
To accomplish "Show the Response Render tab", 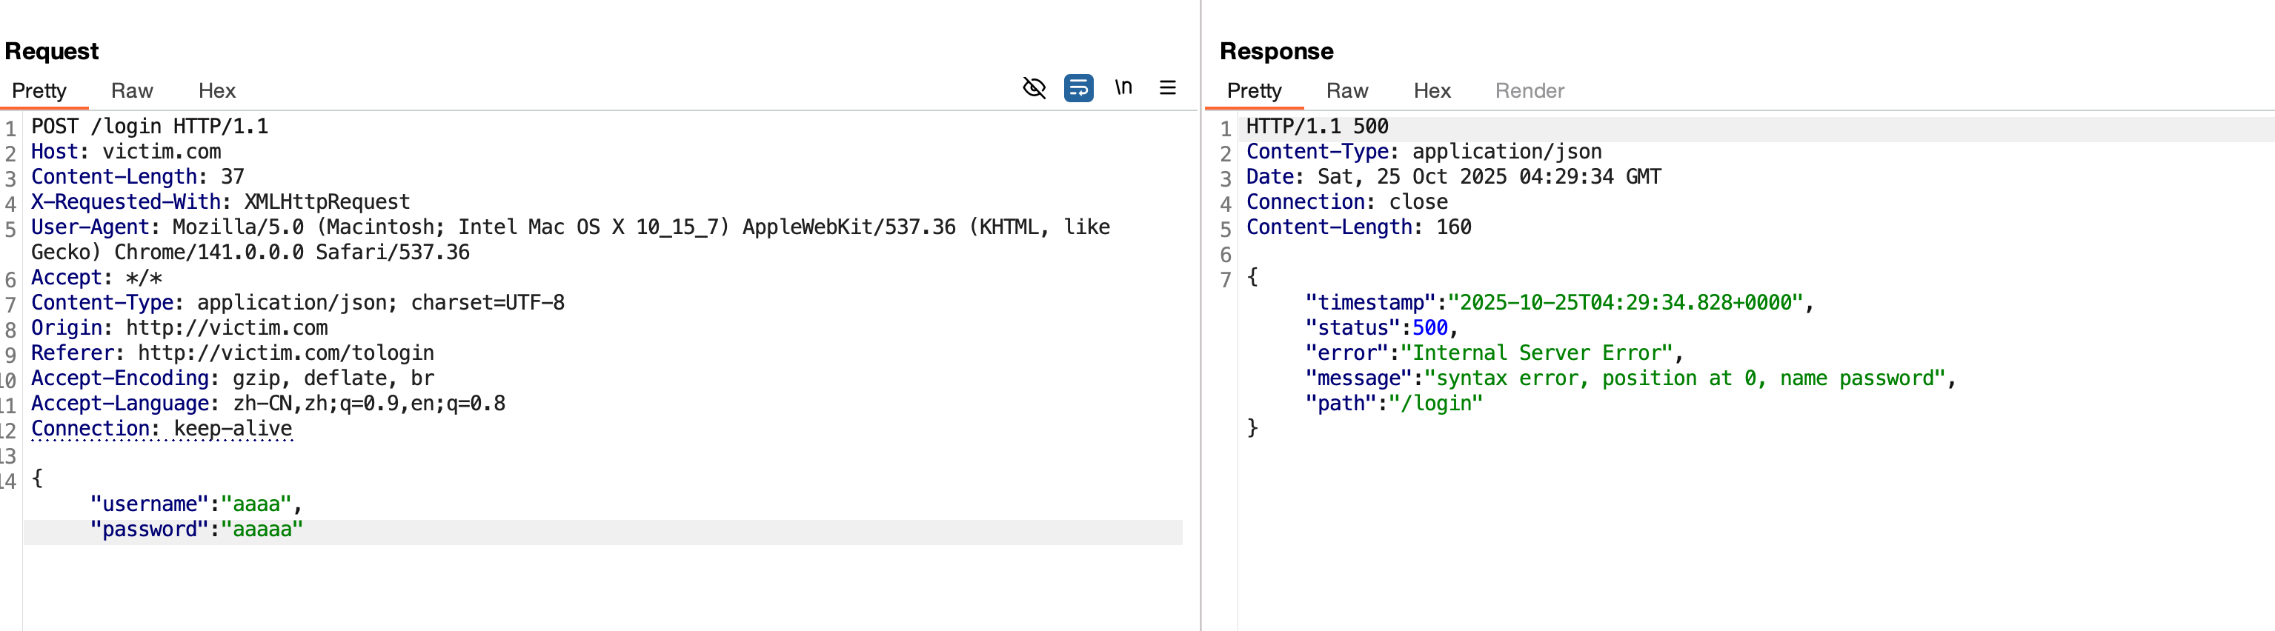I will (x=1530, y=91).
